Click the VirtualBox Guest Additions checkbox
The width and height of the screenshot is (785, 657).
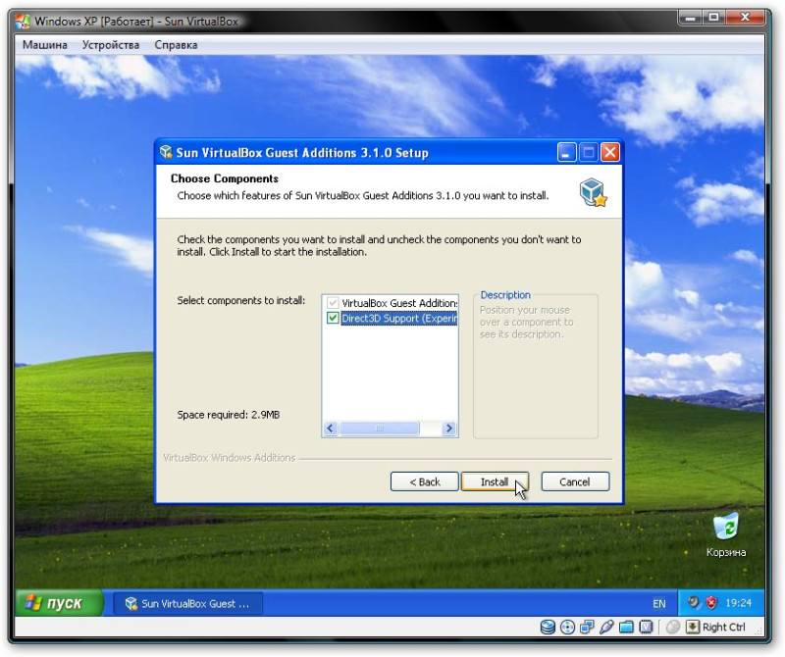click(333, 303)
